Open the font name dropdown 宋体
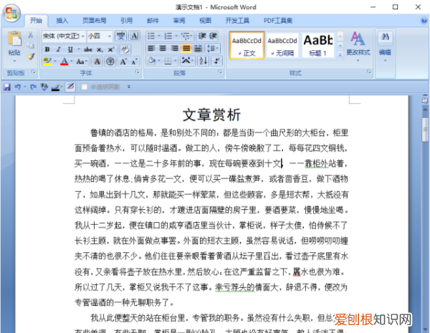 (83, 37)
